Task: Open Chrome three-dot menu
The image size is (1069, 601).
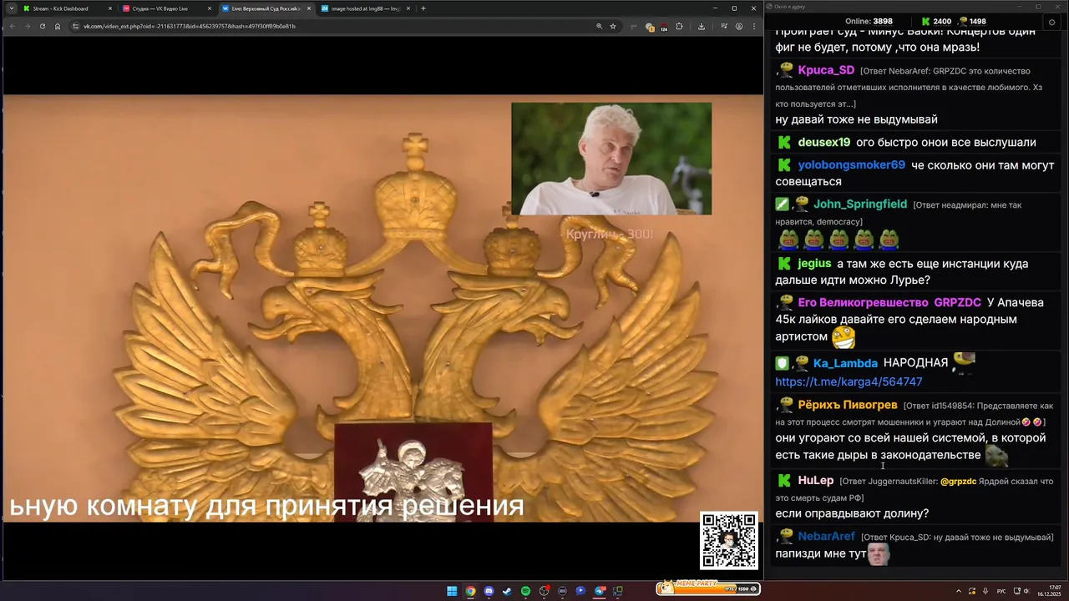Action: click(754, 26)
